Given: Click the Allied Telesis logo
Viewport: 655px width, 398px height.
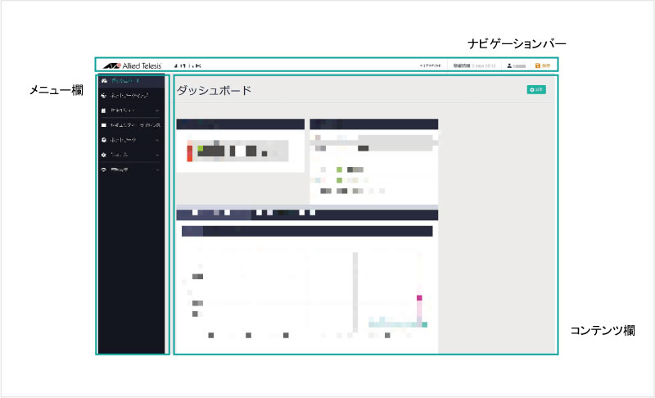Looking at the screenshot, I should [132, 66].
